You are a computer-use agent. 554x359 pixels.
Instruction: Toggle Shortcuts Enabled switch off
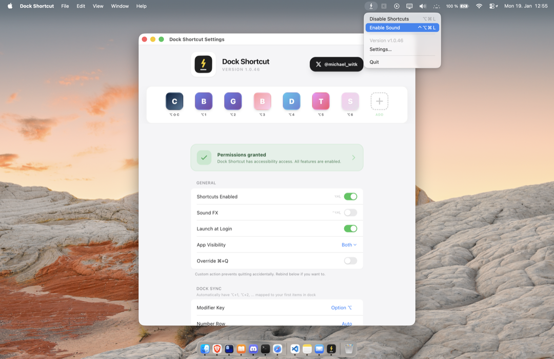(x=350, y=197)
